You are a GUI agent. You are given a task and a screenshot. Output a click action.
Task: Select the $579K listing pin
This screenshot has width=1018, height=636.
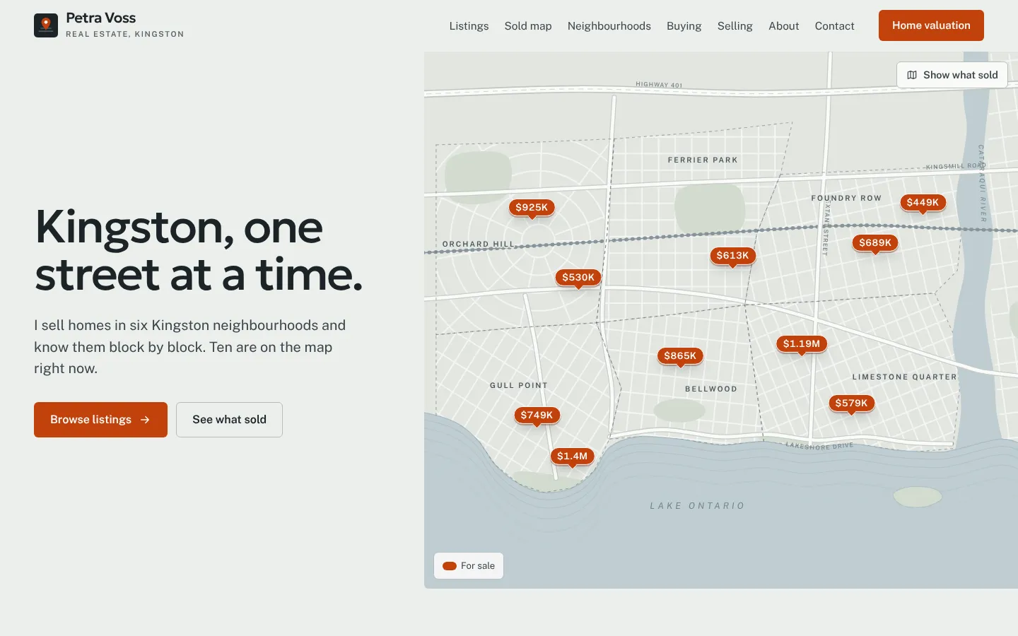point(851,404)
